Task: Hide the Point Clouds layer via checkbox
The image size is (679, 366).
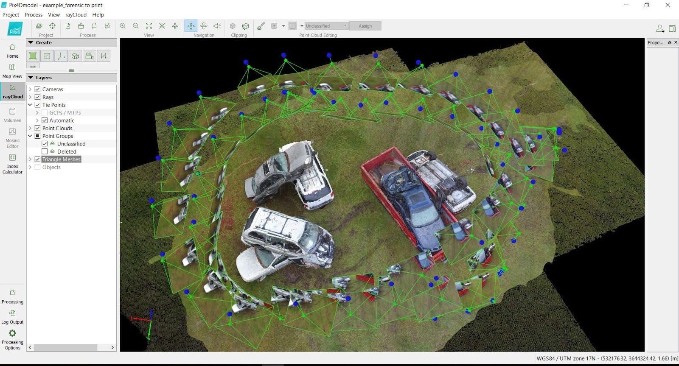Action: tap(37, 128)
